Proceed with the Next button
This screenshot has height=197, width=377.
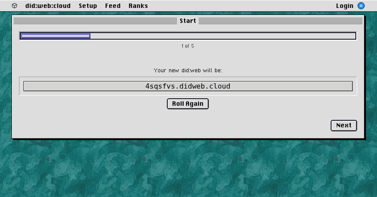343,125
